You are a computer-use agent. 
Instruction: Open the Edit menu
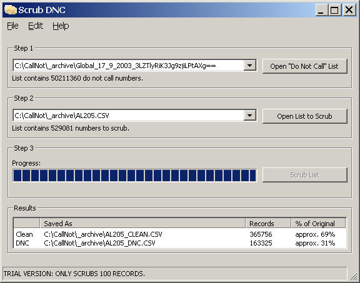[x=36, y=26]
